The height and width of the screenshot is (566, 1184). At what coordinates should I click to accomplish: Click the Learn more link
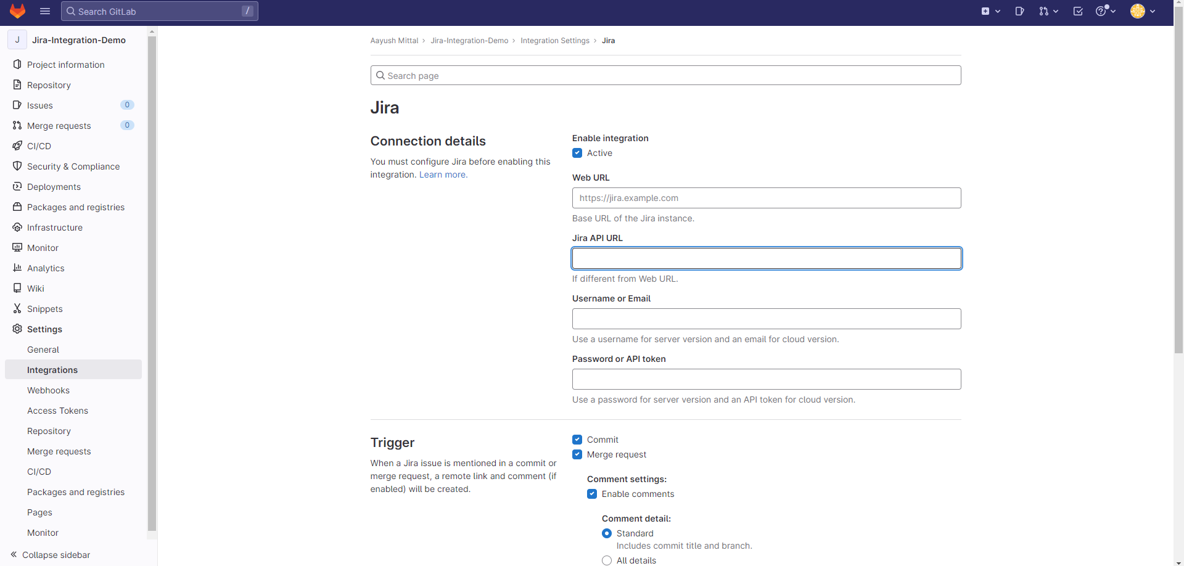(x=442, y=174)
